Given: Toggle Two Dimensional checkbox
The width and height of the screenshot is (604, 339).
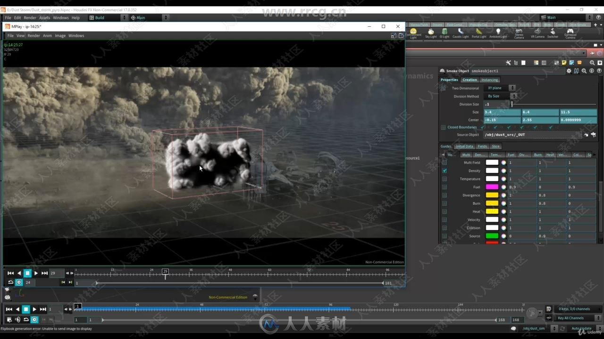Looking at the screenshot, I should pyautogui.click(x=443, y=88).
